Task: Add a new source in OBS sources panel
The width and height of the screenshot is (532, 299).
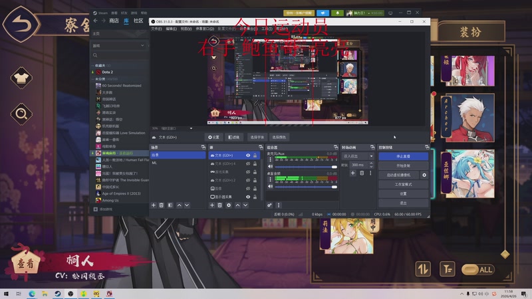Action: (x=212, y=205)
